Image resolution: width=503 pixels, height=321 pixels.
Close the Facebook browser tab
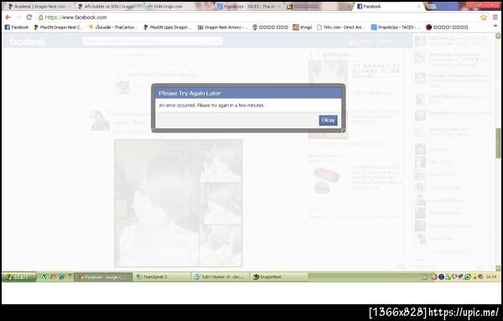pyautogui.click(x=418, y=7)
